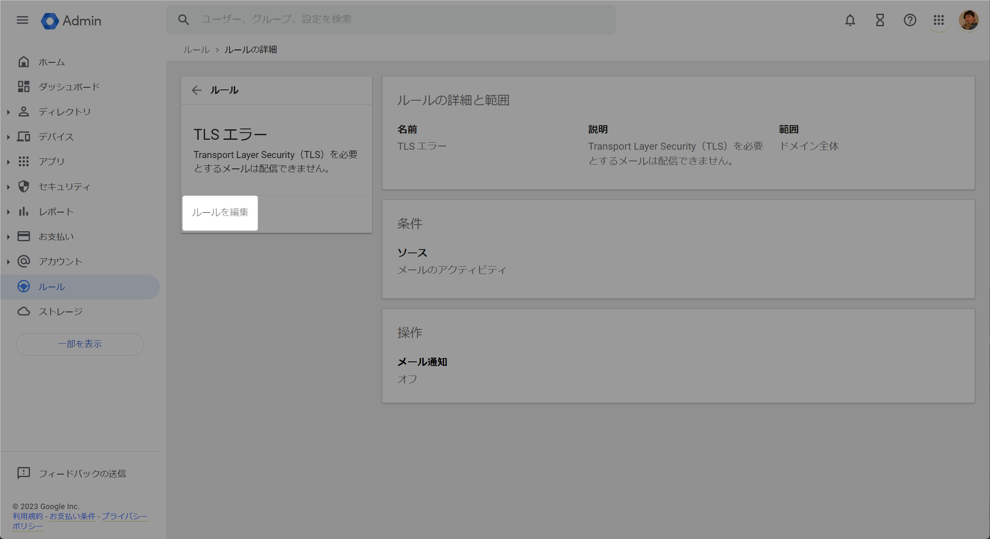This screenshot has height=539, width=990.
Task: Click the user account avatar
Action: point(968,20)
